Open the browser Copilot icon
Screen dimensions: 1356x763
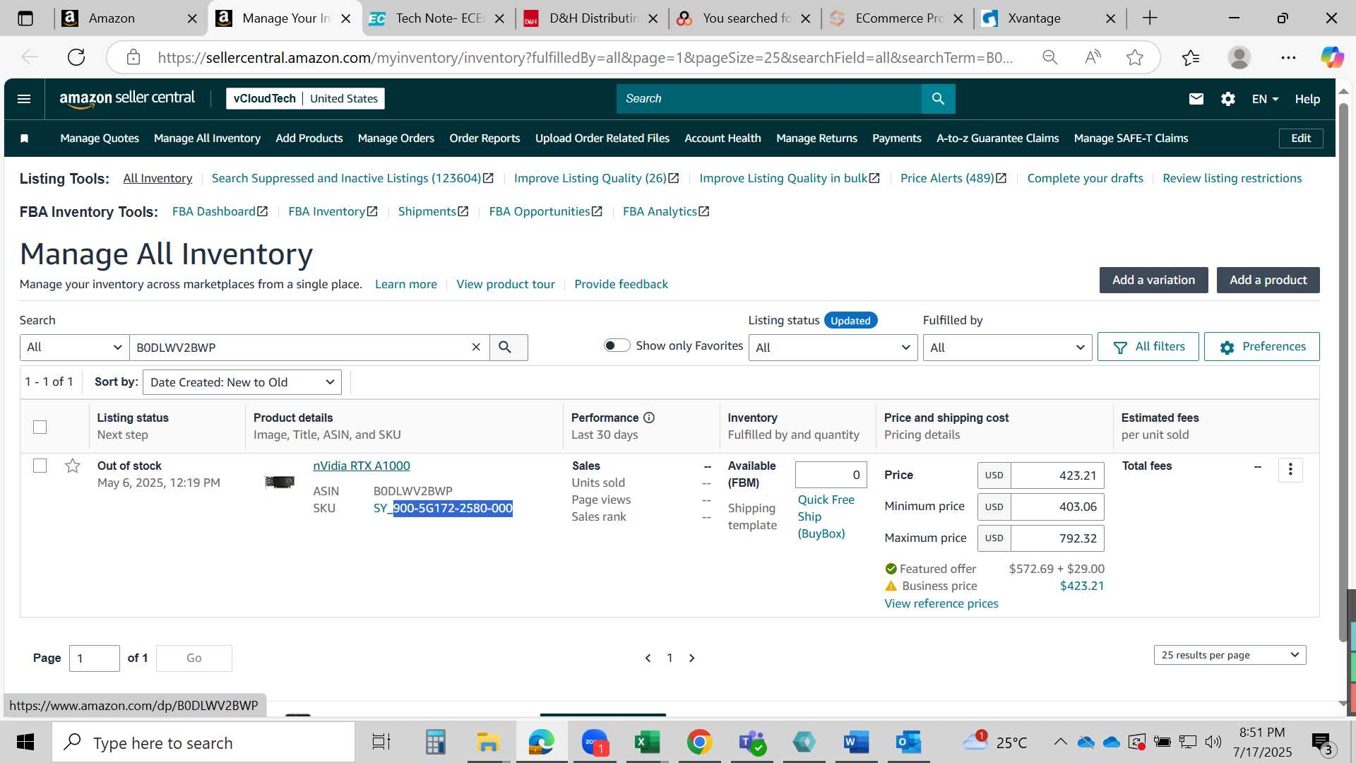[1332, 57]
